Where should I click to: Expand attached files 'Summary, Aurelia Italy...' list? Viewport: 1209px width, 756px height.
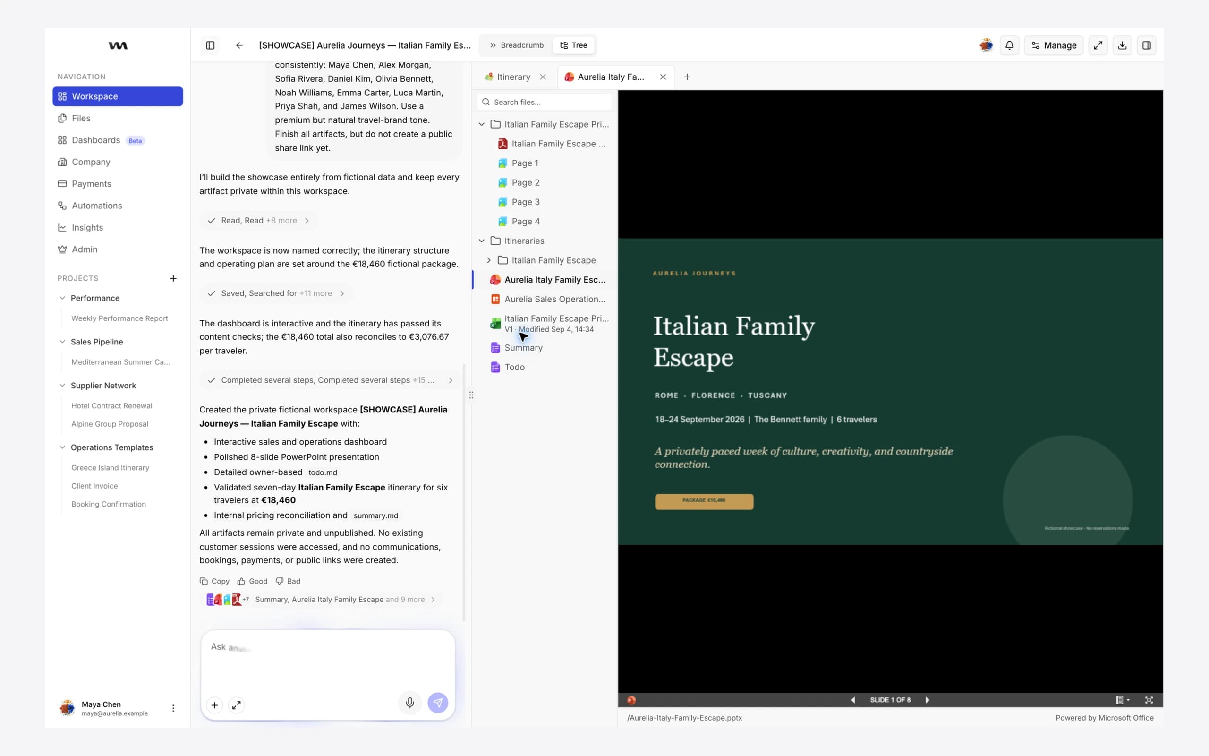(321, 600)
